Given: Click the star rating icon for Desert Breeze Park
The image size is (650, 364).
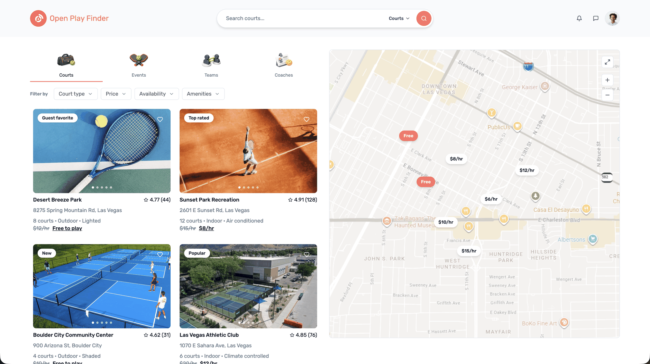Looking at the screenshot, I should 146,200.
